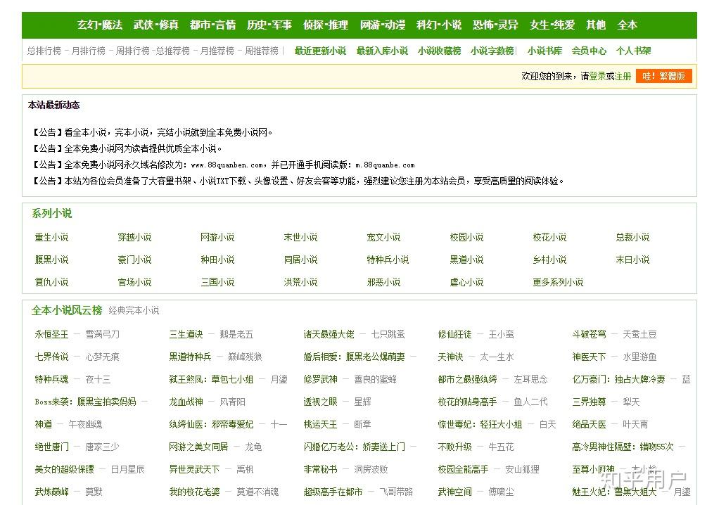The height and width of the screenshot is (505, 707).
Task: Open the 女生·纯爱 category
Action: click(x=552, y=25)
